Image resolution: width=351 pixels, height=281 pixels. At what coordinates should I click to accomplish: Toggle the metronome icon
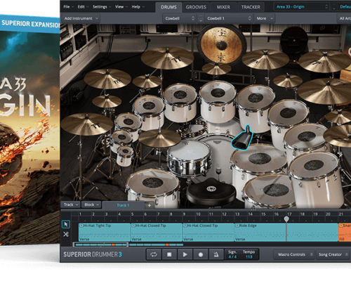click(x=216, y=254)
